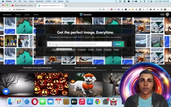Open the History menu
The image size is (171, 107).
point(31,1)
